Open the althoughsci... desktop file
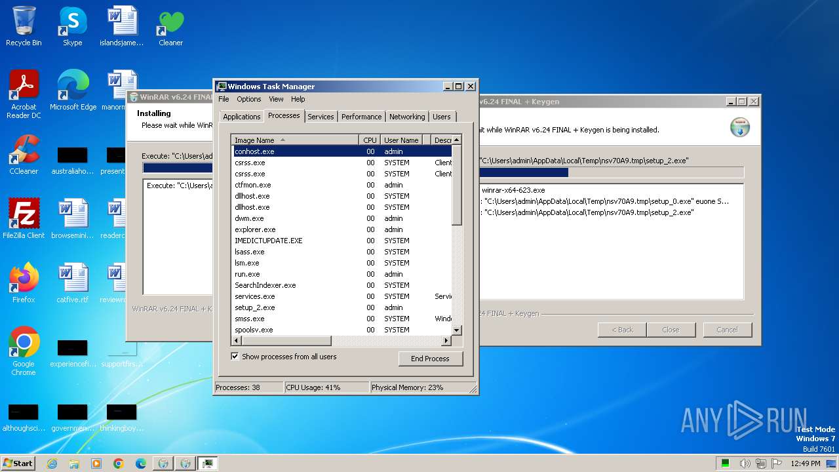 click(24, 418)
